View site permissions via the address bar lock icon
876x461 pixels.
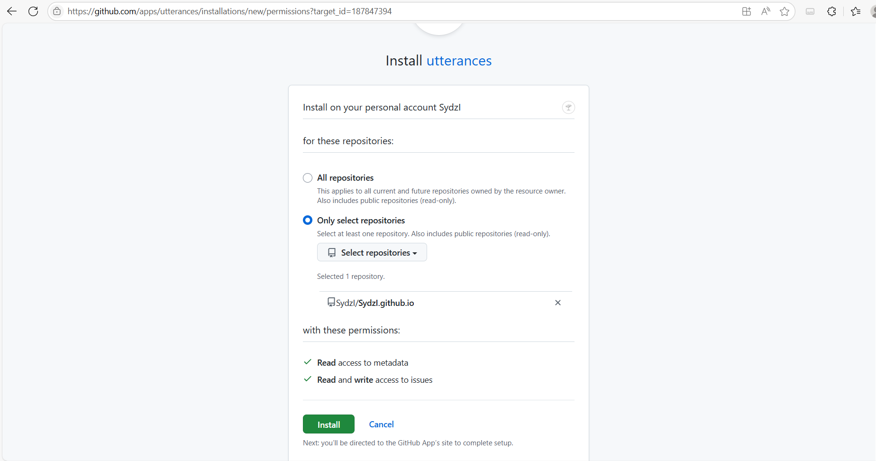coord(56,11)
